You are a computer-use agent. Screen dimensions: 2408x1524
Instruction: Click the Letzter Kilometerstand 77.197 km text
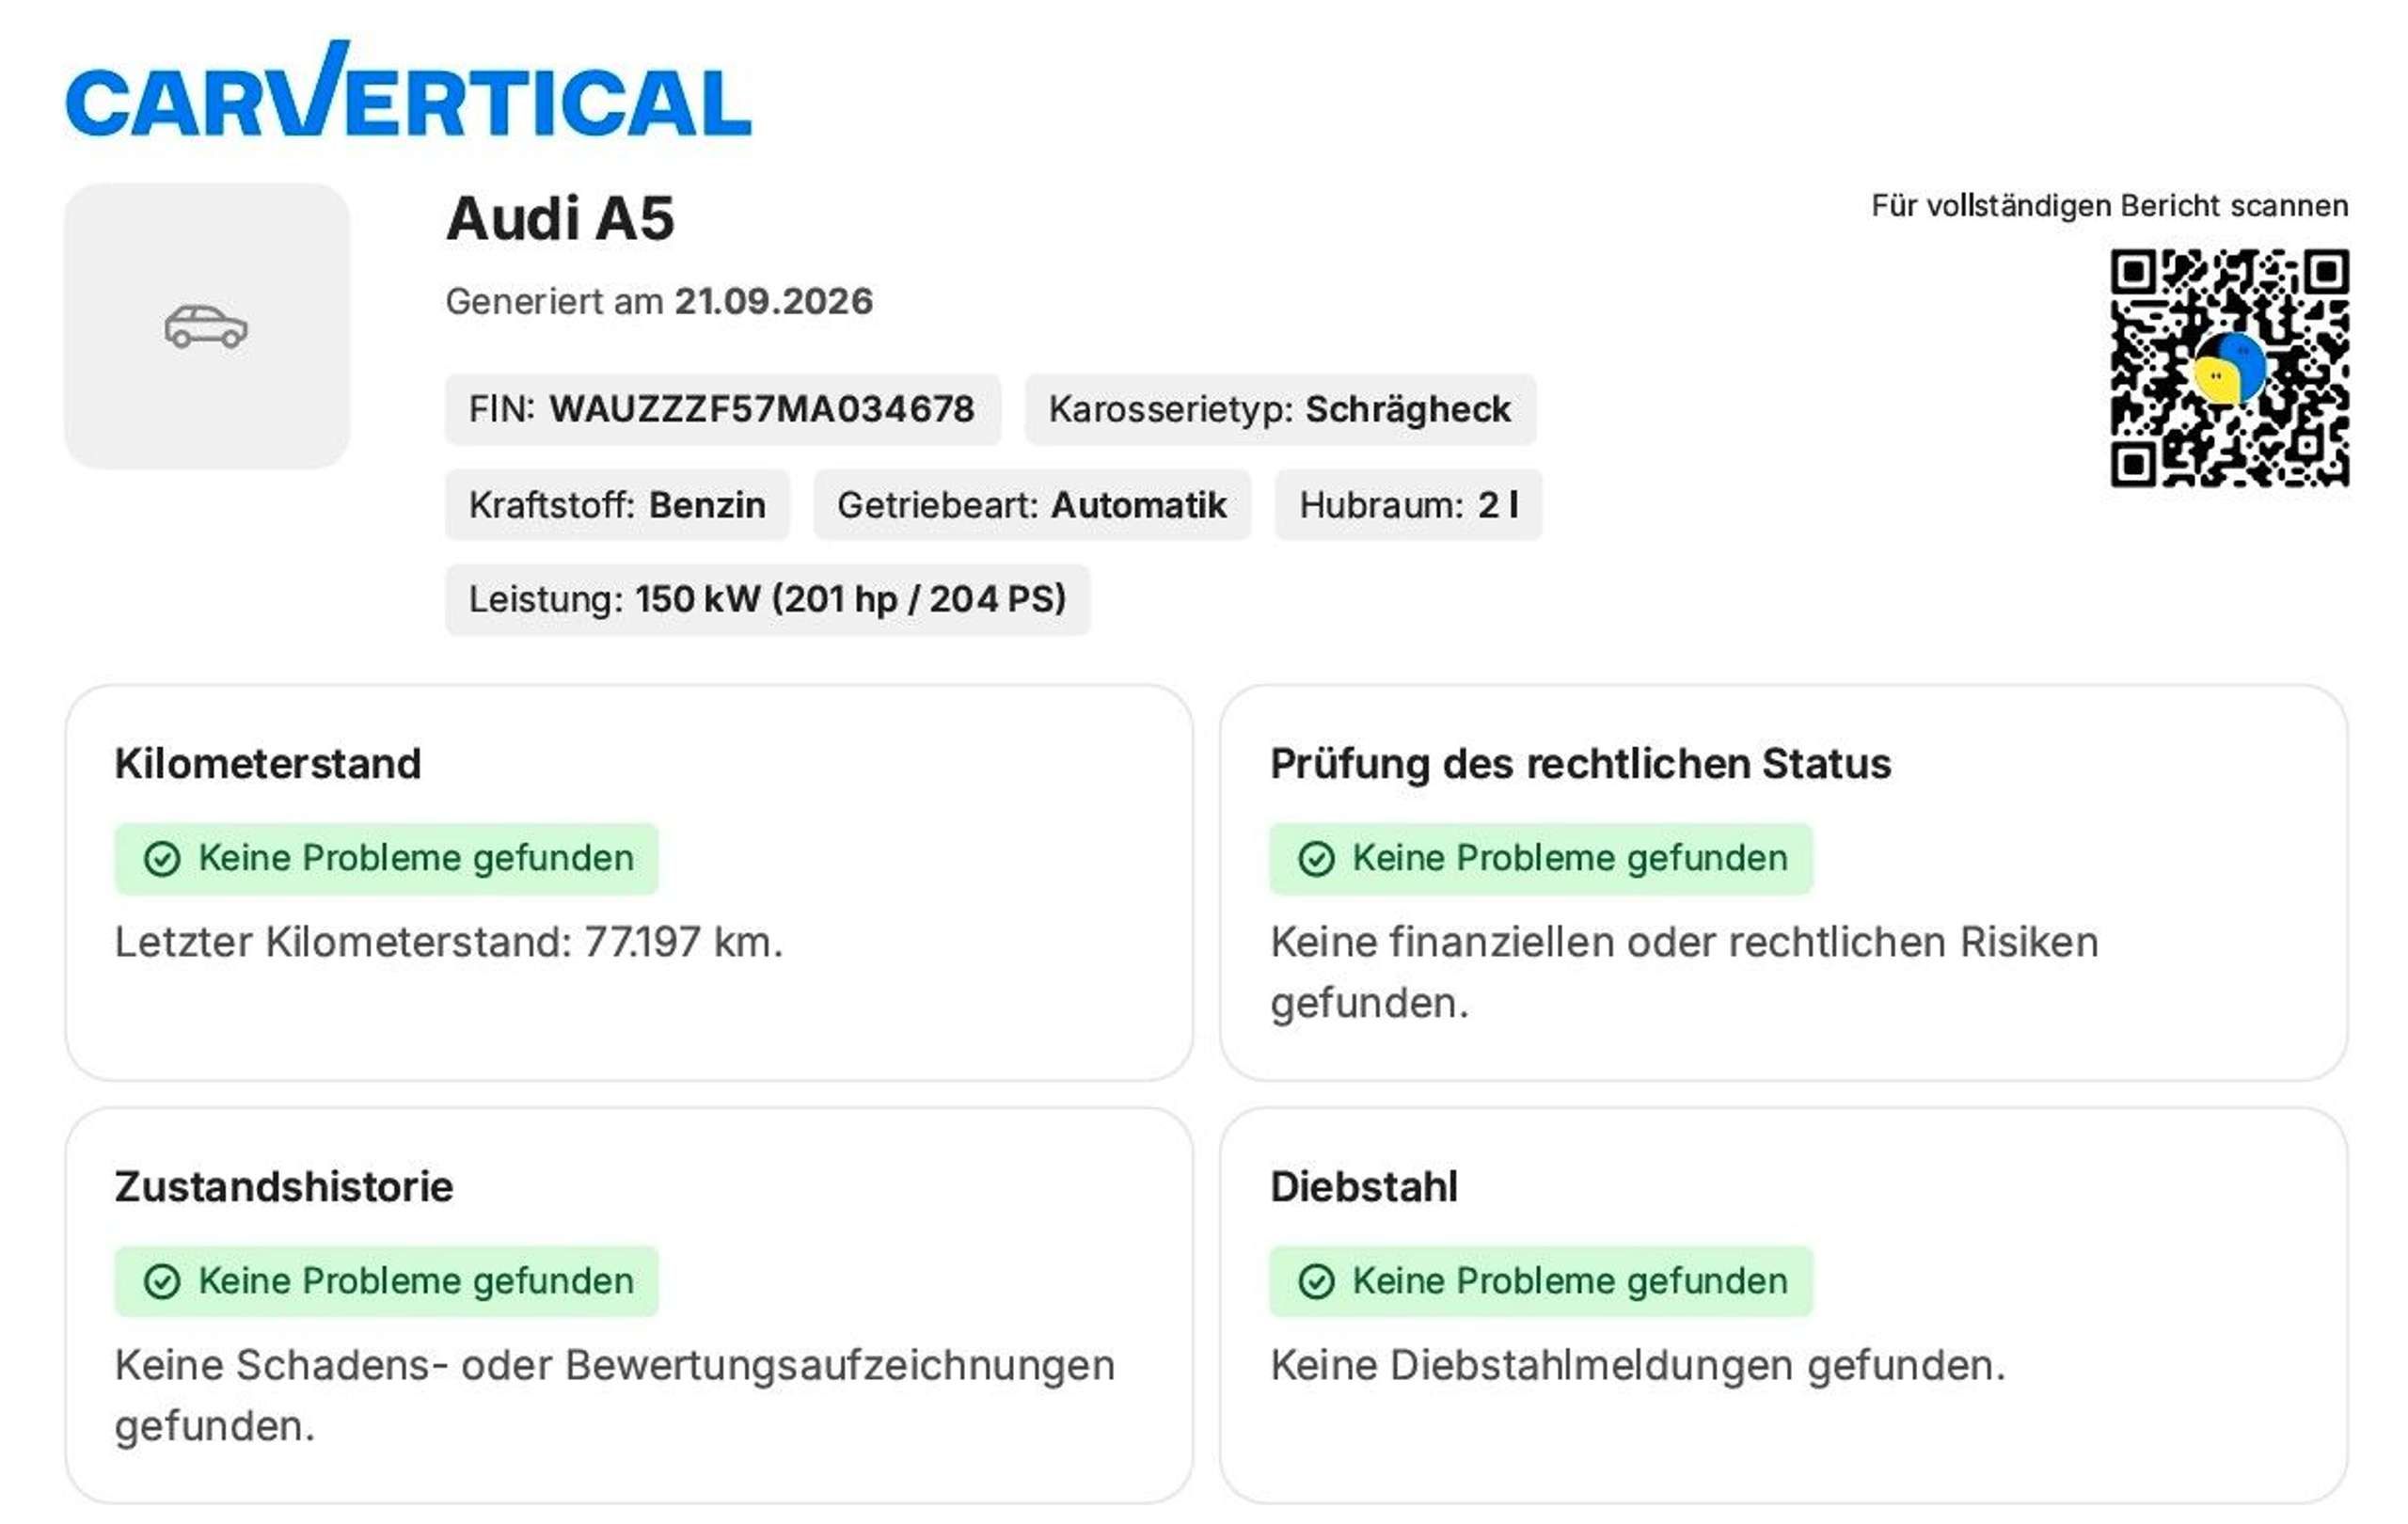click(449, 943)
